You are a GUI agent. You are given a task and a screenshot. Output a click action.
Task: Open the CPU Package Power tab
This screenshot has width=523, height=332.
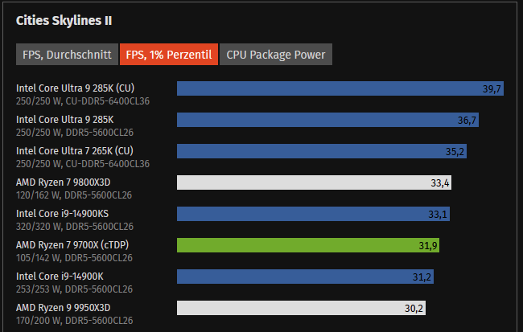(x=276, y=55)
